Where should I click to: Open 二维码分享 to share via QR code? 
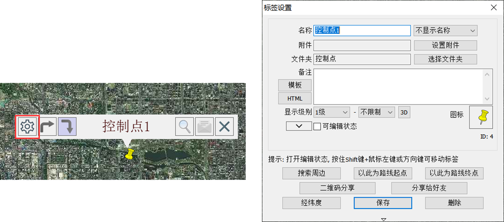[x=337, y=188]
